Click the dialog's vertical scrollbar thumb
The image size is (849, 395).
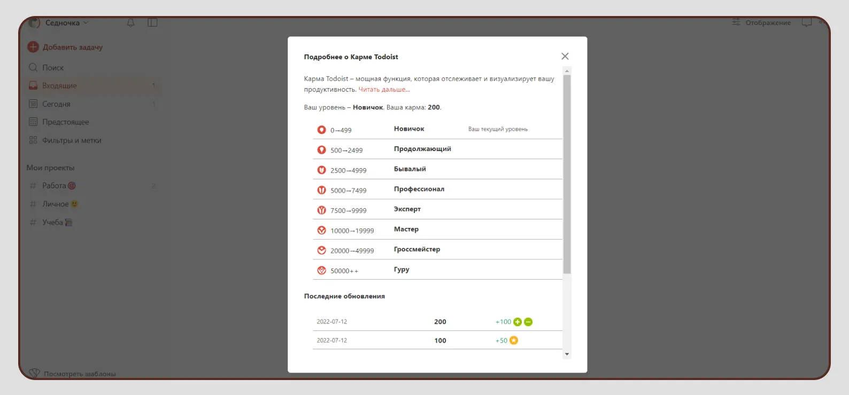[567, 174]
